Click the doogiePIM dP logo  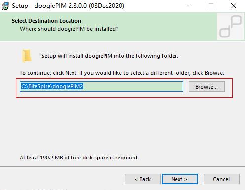(230, 26)
